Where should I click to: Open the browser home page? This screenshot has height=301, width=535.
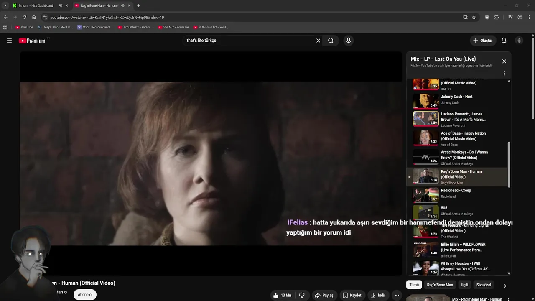(34, 17)
